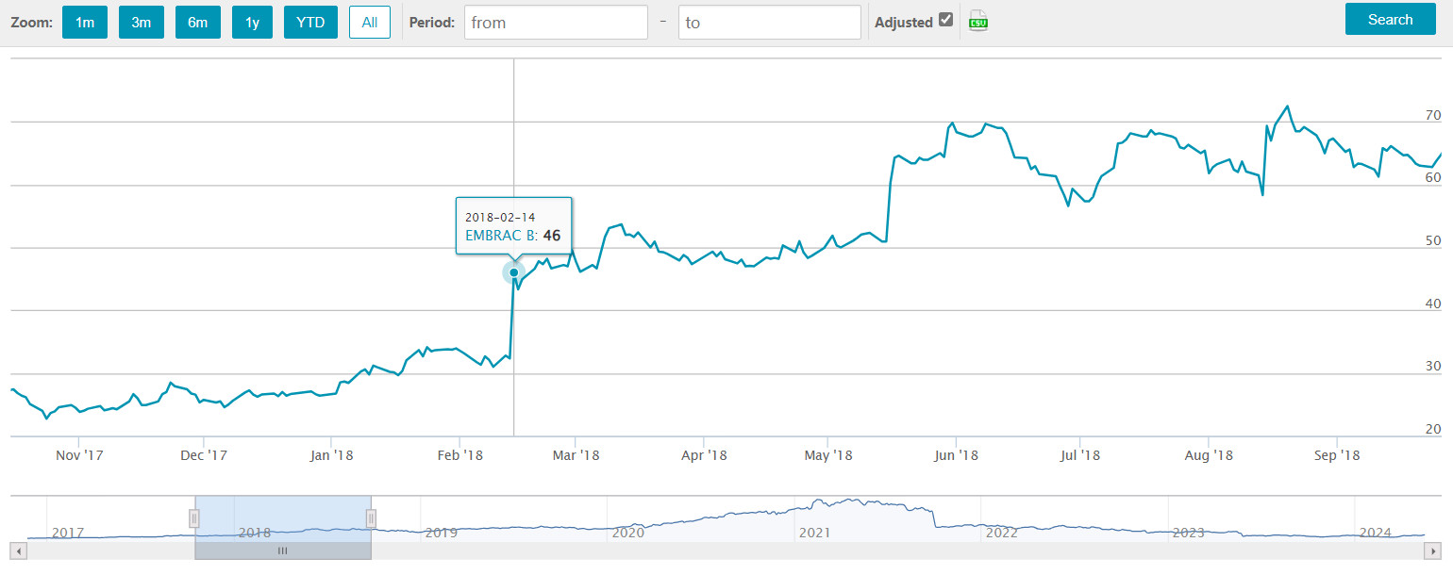1453x575 pixels.
Task: Click the EMBRAC B tooltip box
Action: click(513, 226)
